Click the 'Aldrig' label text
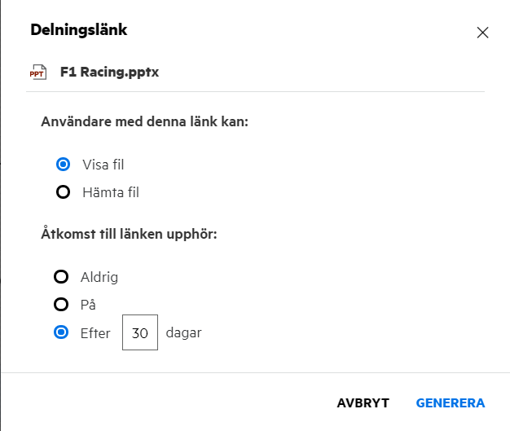Screen dimensions: 510x431 (x=100, y=277)
